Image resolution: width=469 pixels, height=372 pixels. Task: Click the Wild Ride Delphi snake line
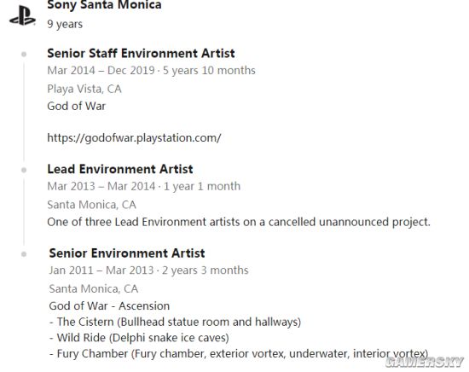[x=139, y=338]
